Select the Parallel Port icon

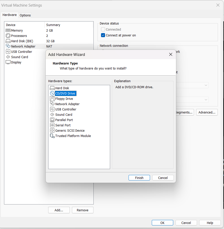[x=52, y=120]
